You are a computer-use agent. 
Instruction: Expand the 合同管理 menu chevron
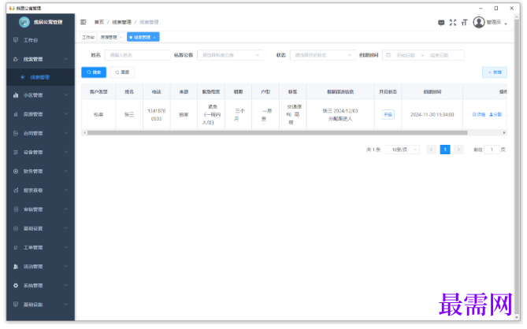click(x=66, y=133)
